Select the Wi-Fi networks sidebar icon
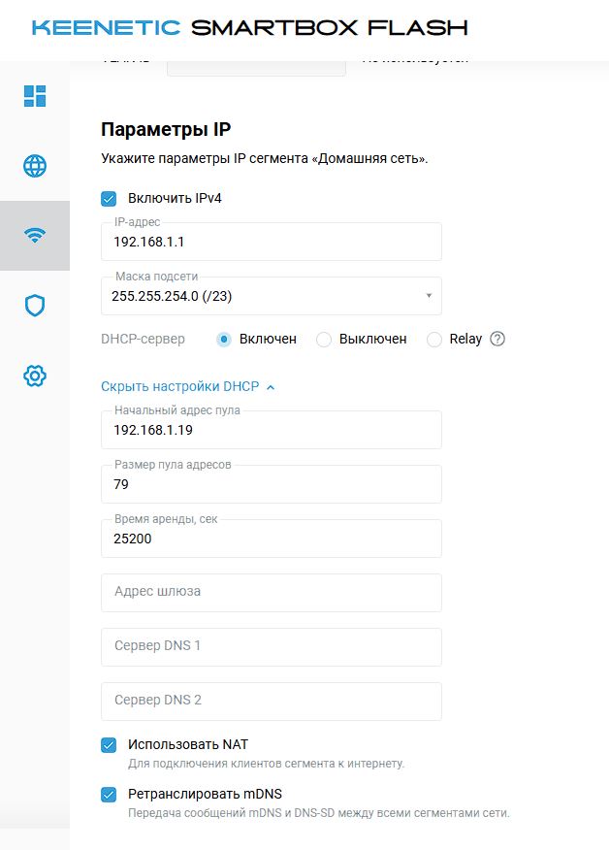609x850 pixels. (x=35, y=236)
